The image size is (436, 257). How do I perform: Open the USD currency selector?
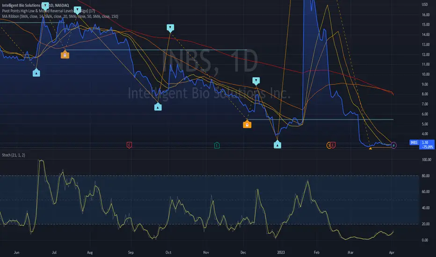[425, 5]
